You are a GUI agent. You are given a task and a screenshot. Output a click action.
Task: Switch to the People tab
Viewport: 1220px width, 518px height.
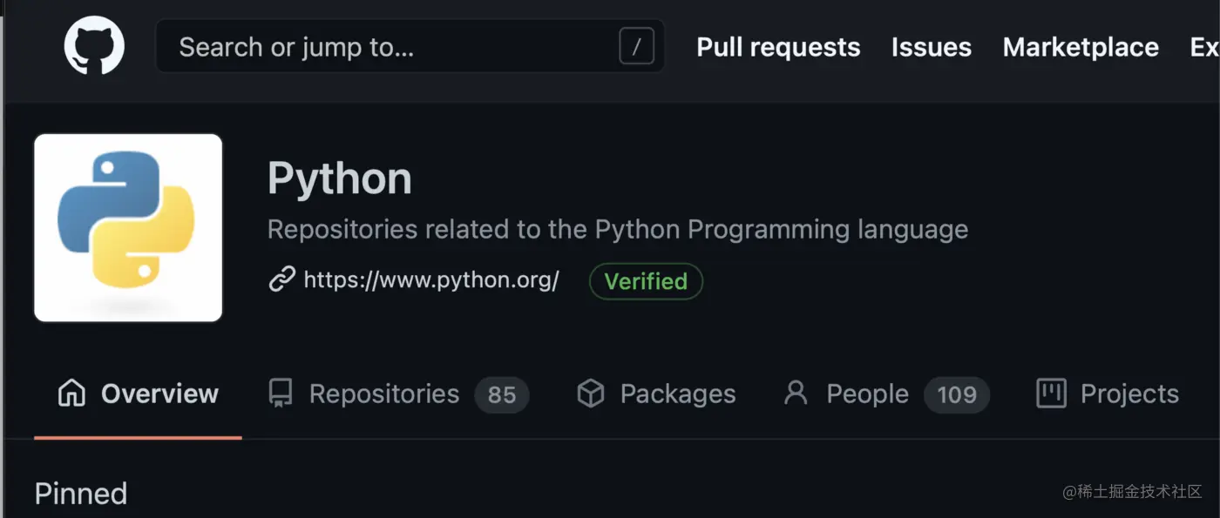(x=867, y=394)
